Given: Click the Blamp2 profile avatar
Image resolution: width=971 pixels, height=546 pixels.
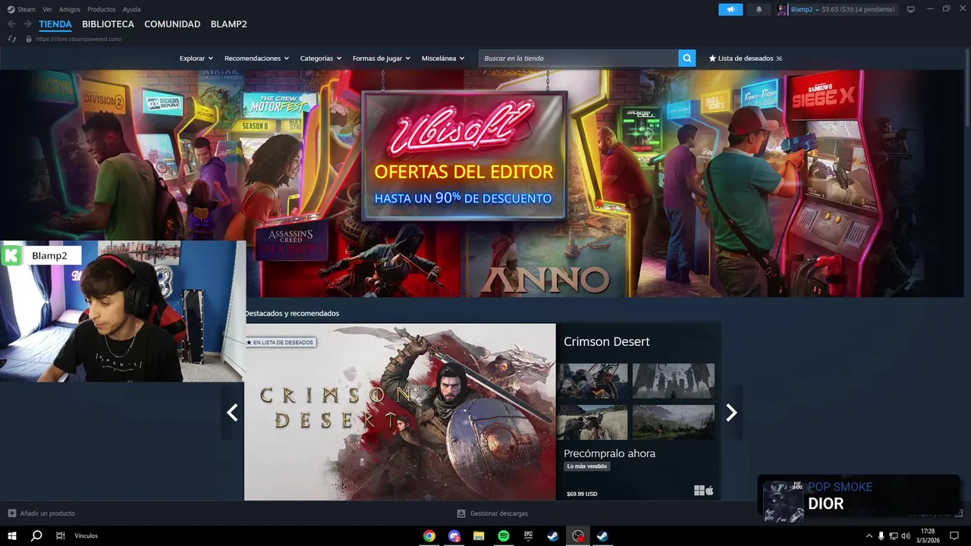Looking at the screenshot, I should 782,9.
